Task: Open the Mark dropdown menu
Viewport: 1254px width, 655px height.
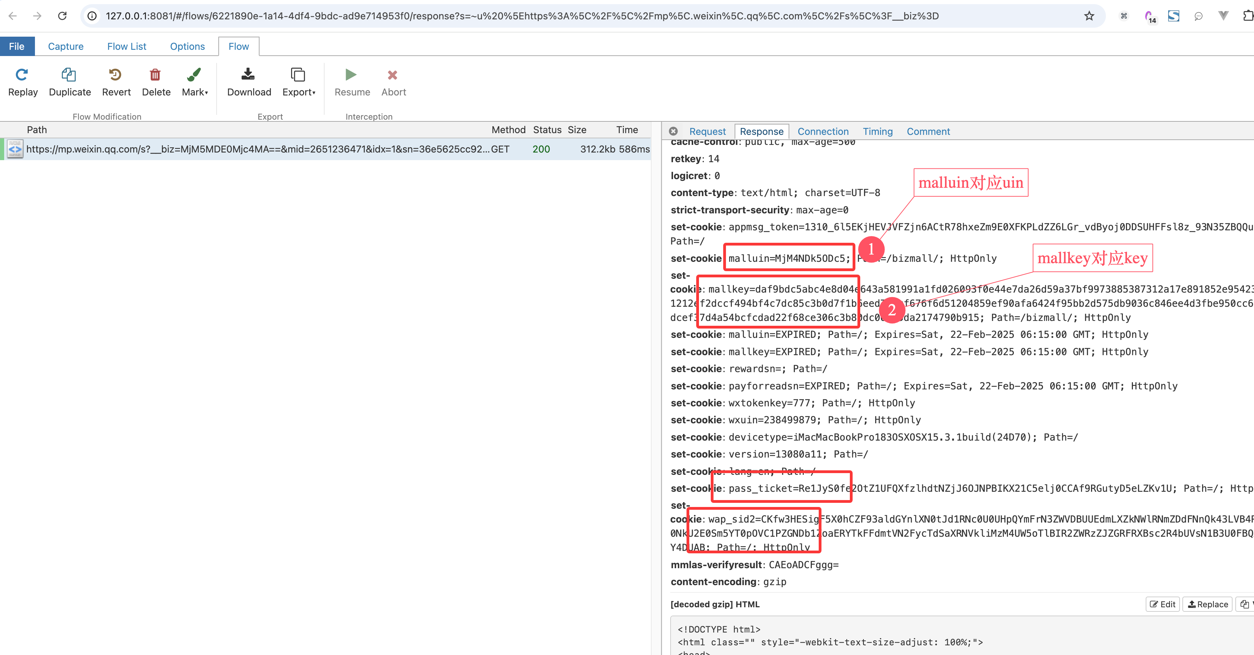Action: [195, 82]
